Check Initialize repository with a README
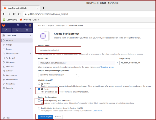This screenshot has width=156, height=120. (39, 100)
